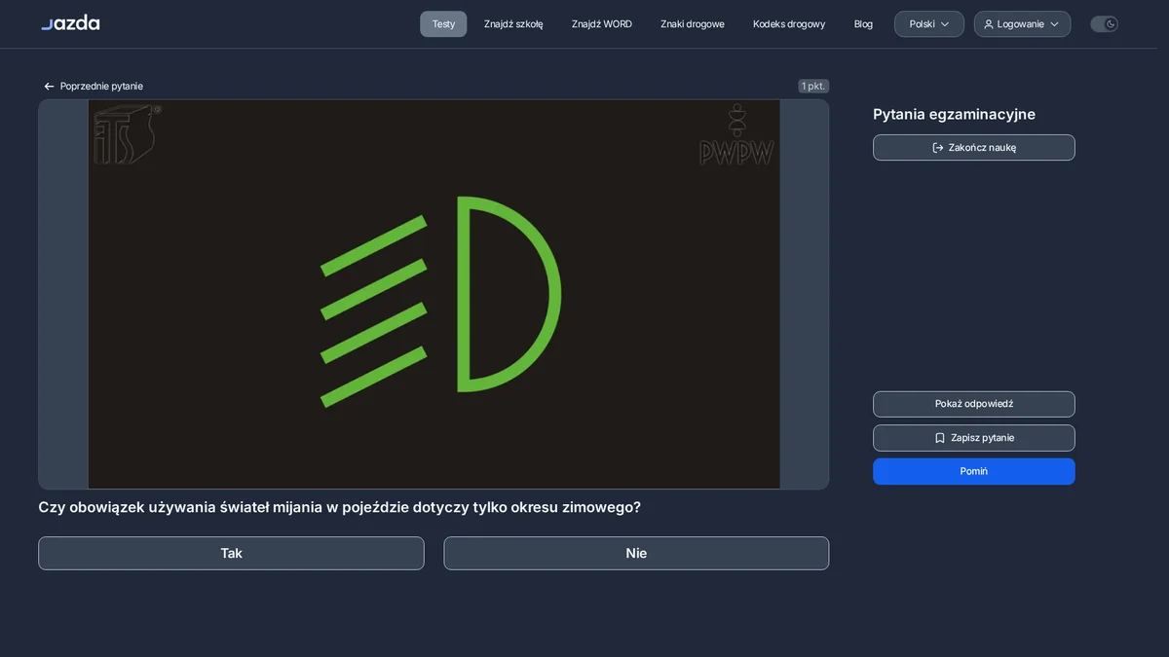
Task: Click the bookmark icon in Zapisz pytanie
Action: pos(940,438)
